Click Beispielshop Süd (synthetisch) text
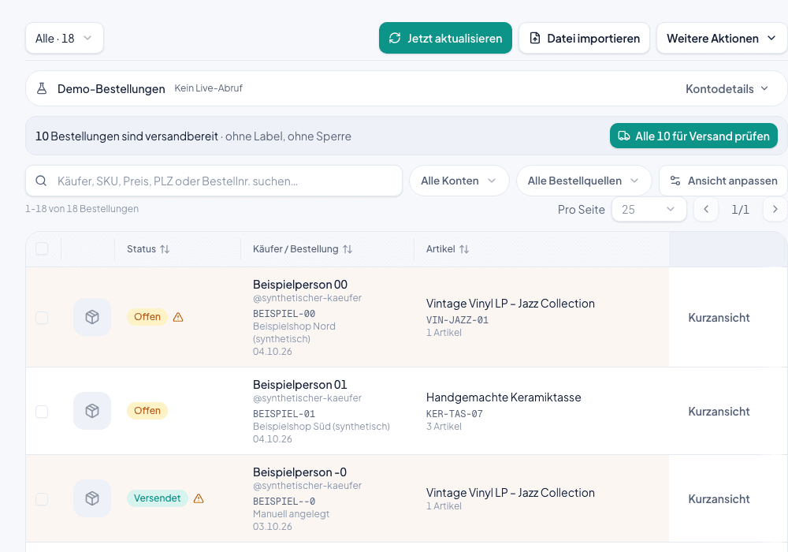Image resolution: width=788 pixels, height=552 pixels. click(x=322, y=427)
